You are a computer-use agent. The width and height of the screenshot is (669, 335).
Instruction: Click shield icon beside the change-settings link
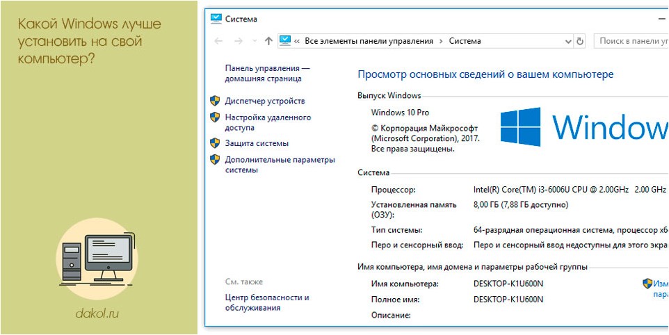[x=647, y=284]
